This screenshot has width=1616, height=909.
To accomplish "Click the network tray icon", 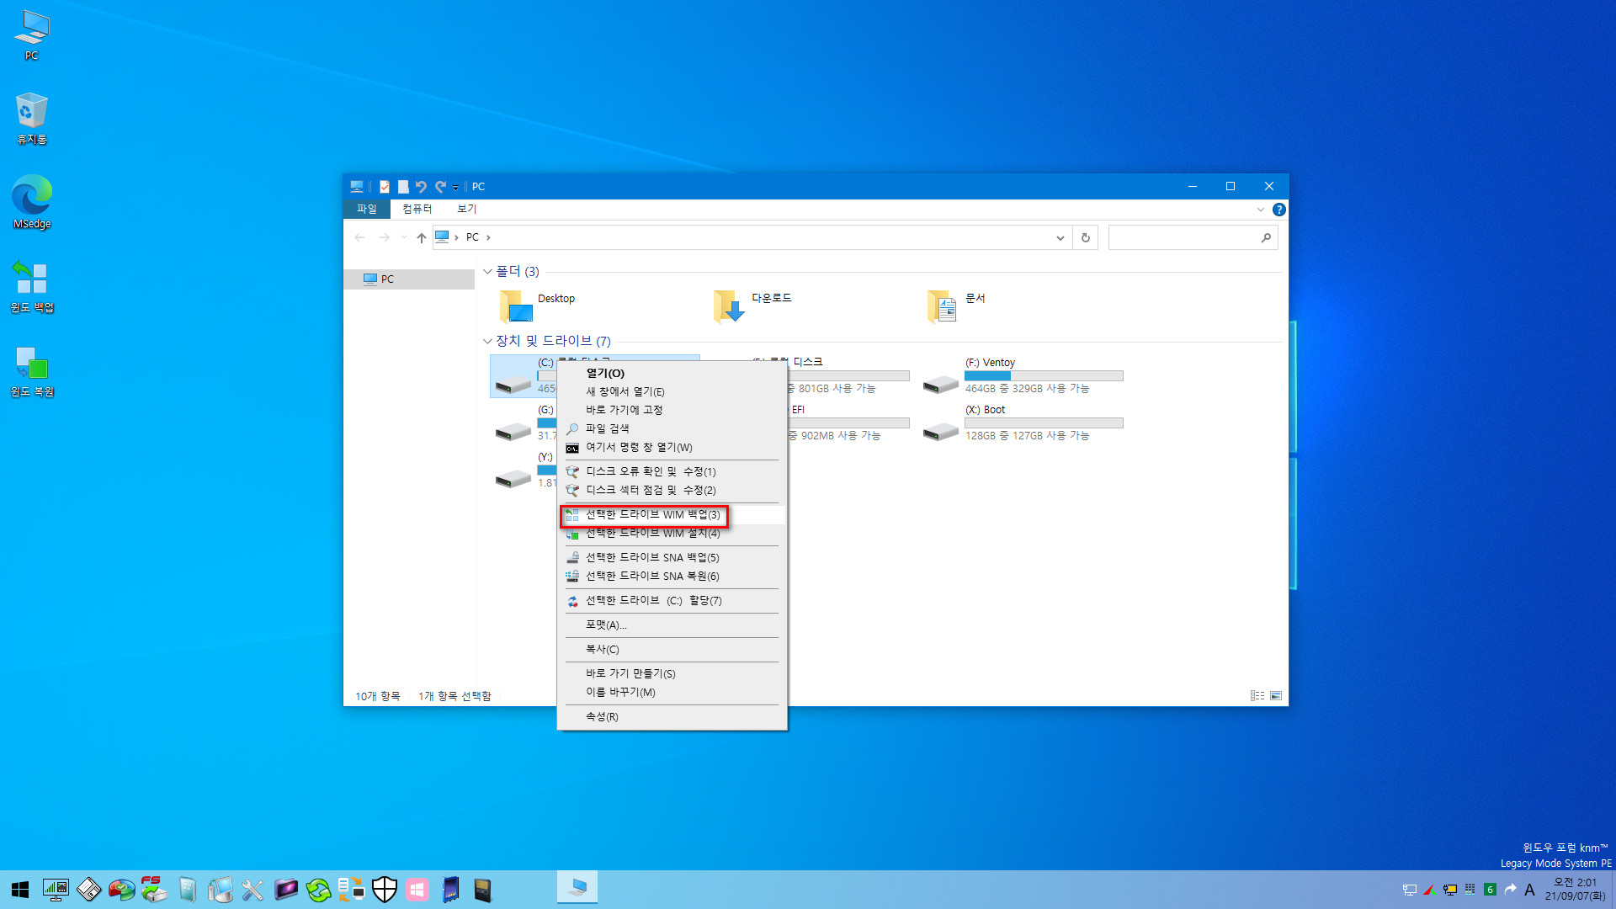I will (1409, 890).
